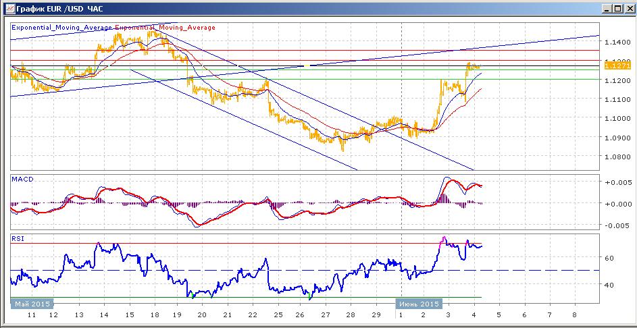Image resolution: width=637 pixels, height=328 pixels.
Task: Click the chart icon in the title bar
Action: click(9, 8)
